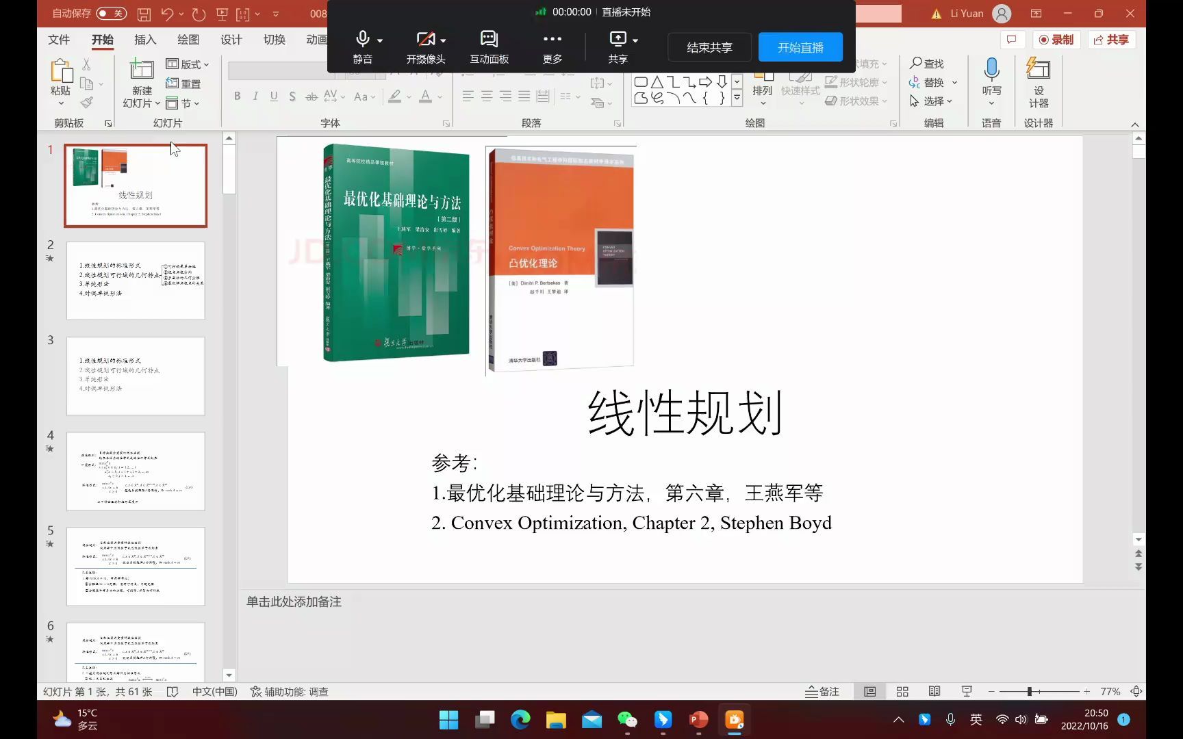
Task: Select the triangle shape in gallery
Action: tap(657, 82)
